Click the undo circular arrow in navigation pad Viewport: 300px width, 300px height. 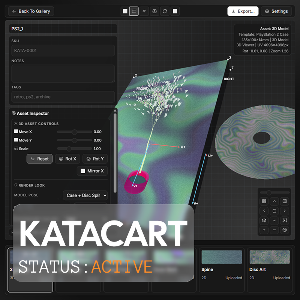click(285, 230)
